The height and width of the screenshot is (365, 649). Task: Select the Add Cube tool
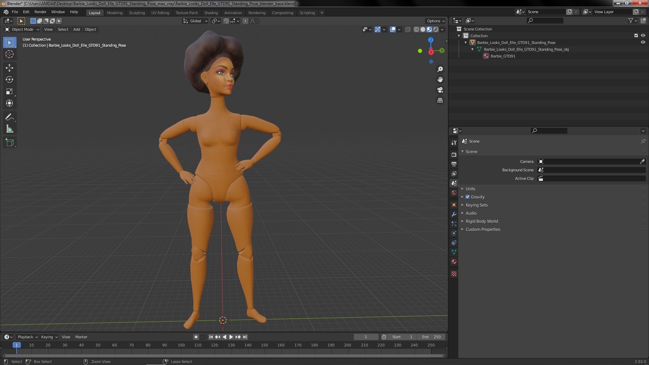click(x=9, y=143)
